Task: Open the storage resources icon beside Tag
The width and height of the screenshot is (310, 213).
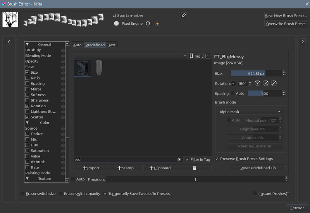Action: pyautogui.click(x=208, y=56)
